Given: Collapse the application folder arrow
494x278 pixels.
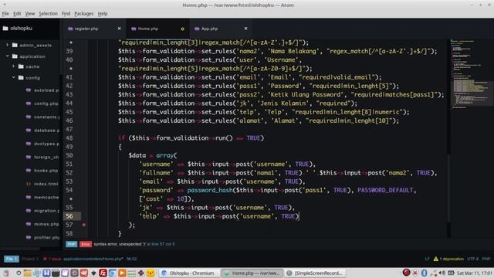Looking at the screenshot, I should (x=7, y=56).
